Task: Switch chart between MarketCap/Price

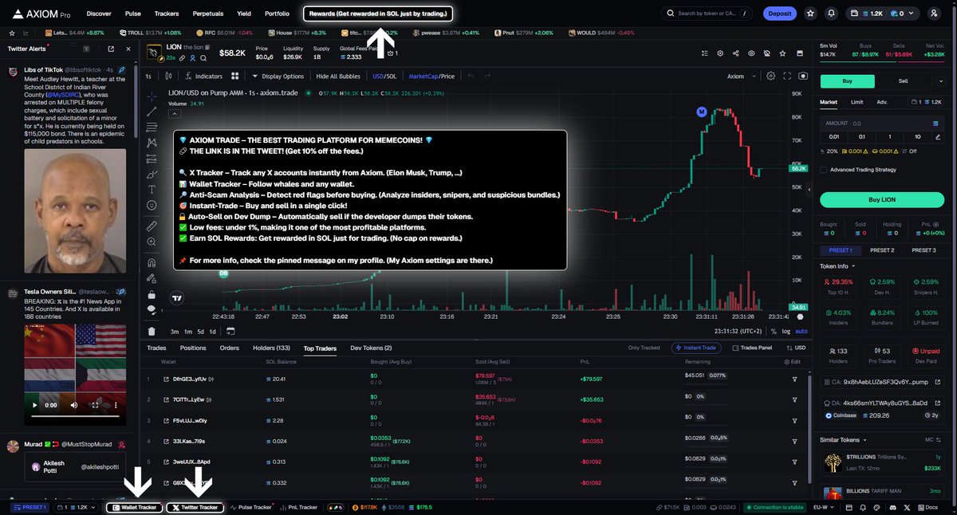Action: click(x=431, y=77)
